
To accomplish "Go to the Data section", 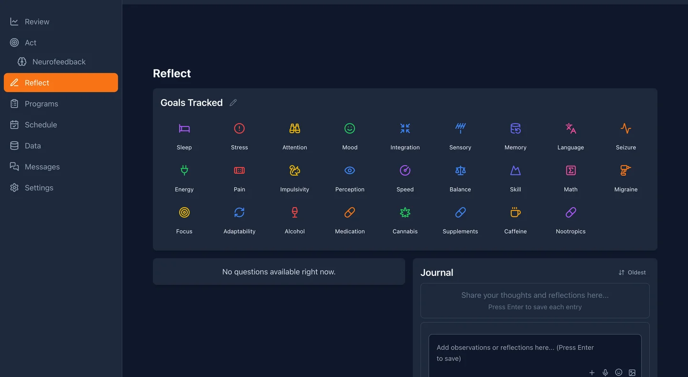I will pyautogui.click(x=61, y=146).
